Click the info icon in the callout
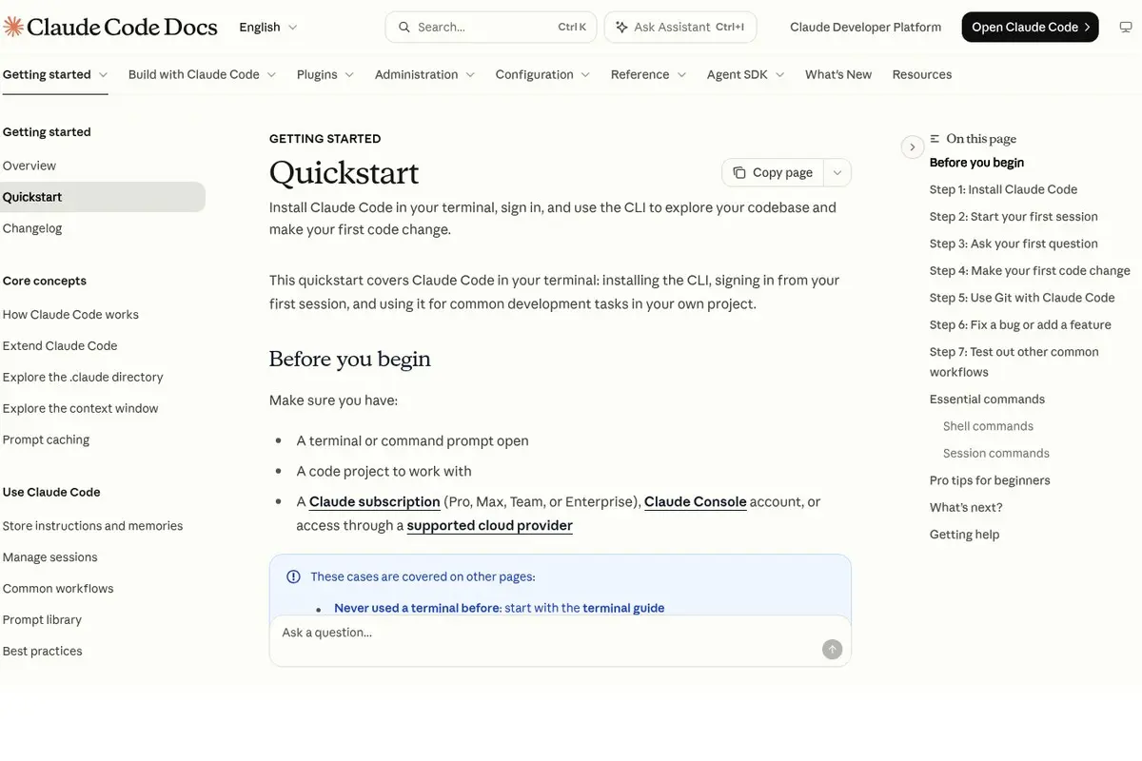Viewport: 1142px width, 761px height. coord(293,576)
